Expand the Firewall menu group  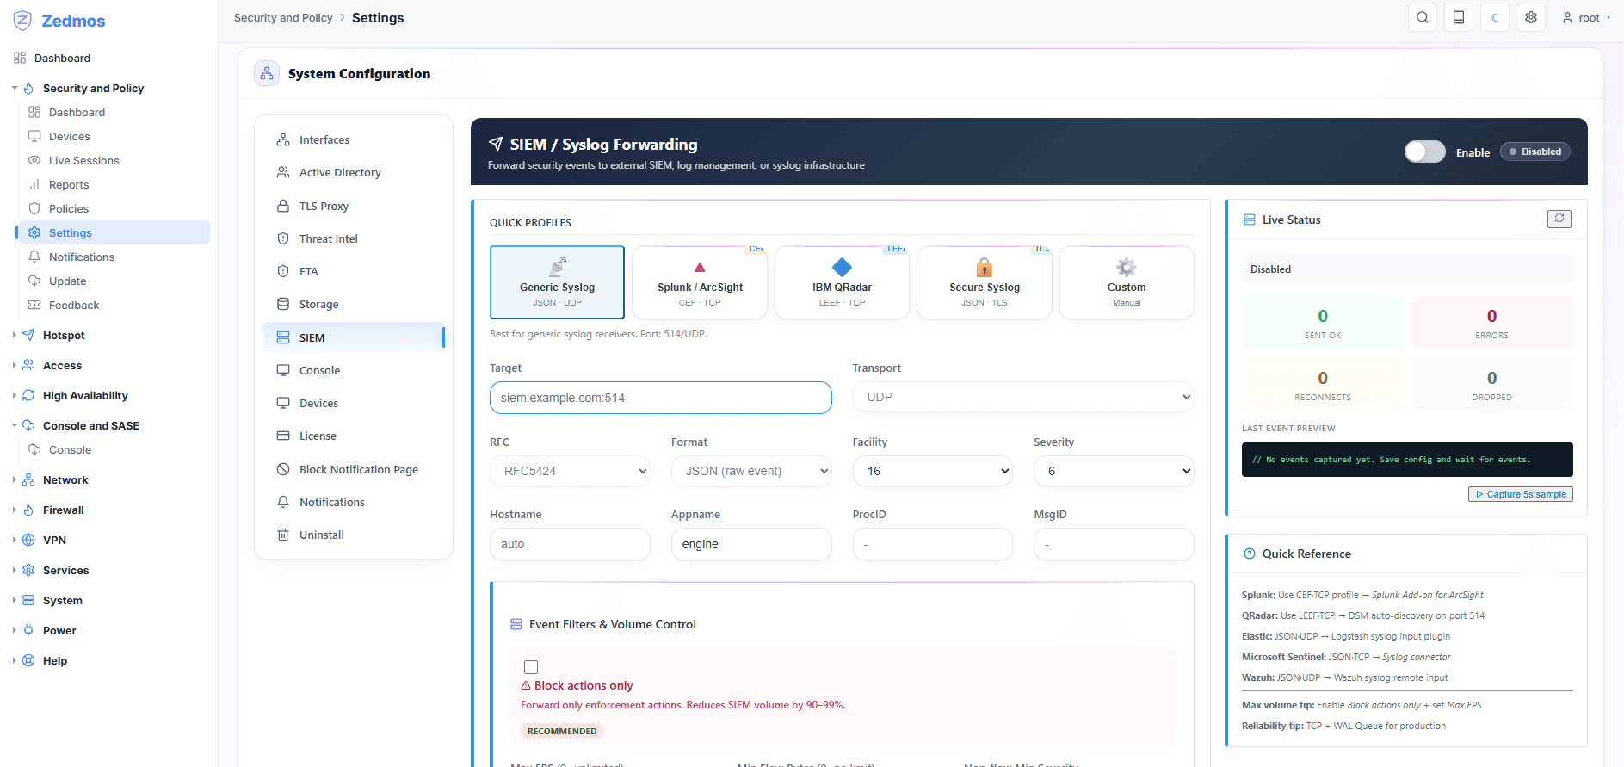pos(63,510)
